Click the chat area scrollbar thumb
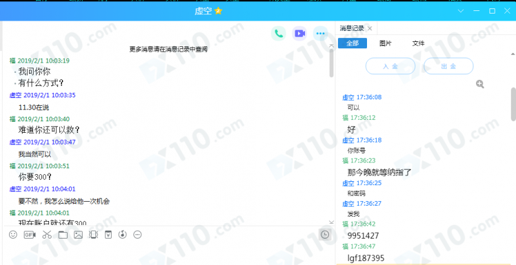 [x=332, y=63]
